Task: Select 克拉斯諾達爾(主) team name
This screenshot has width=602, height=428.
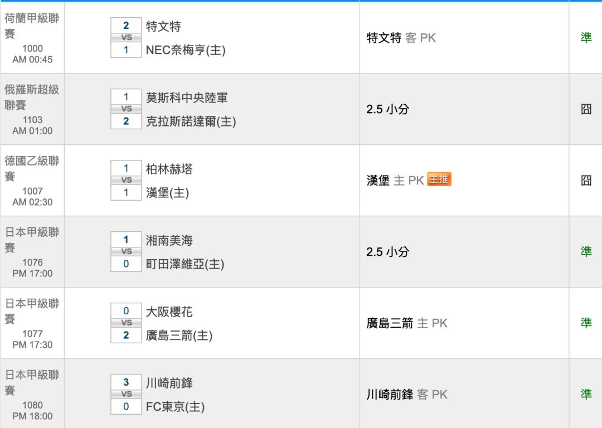Action: pos(191,121)
